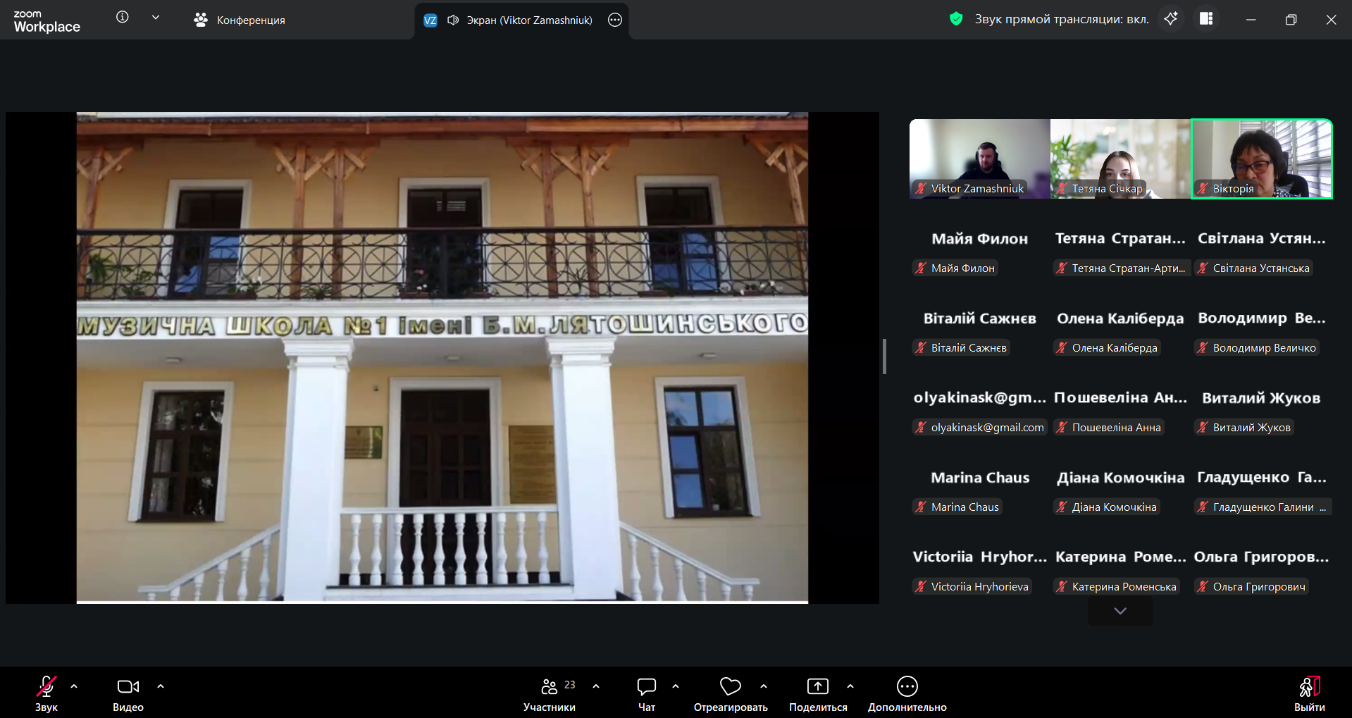Screen dimensions: 1352x718
Task: Leave the meeting with Выйти button
Action: pos(1309,693)
